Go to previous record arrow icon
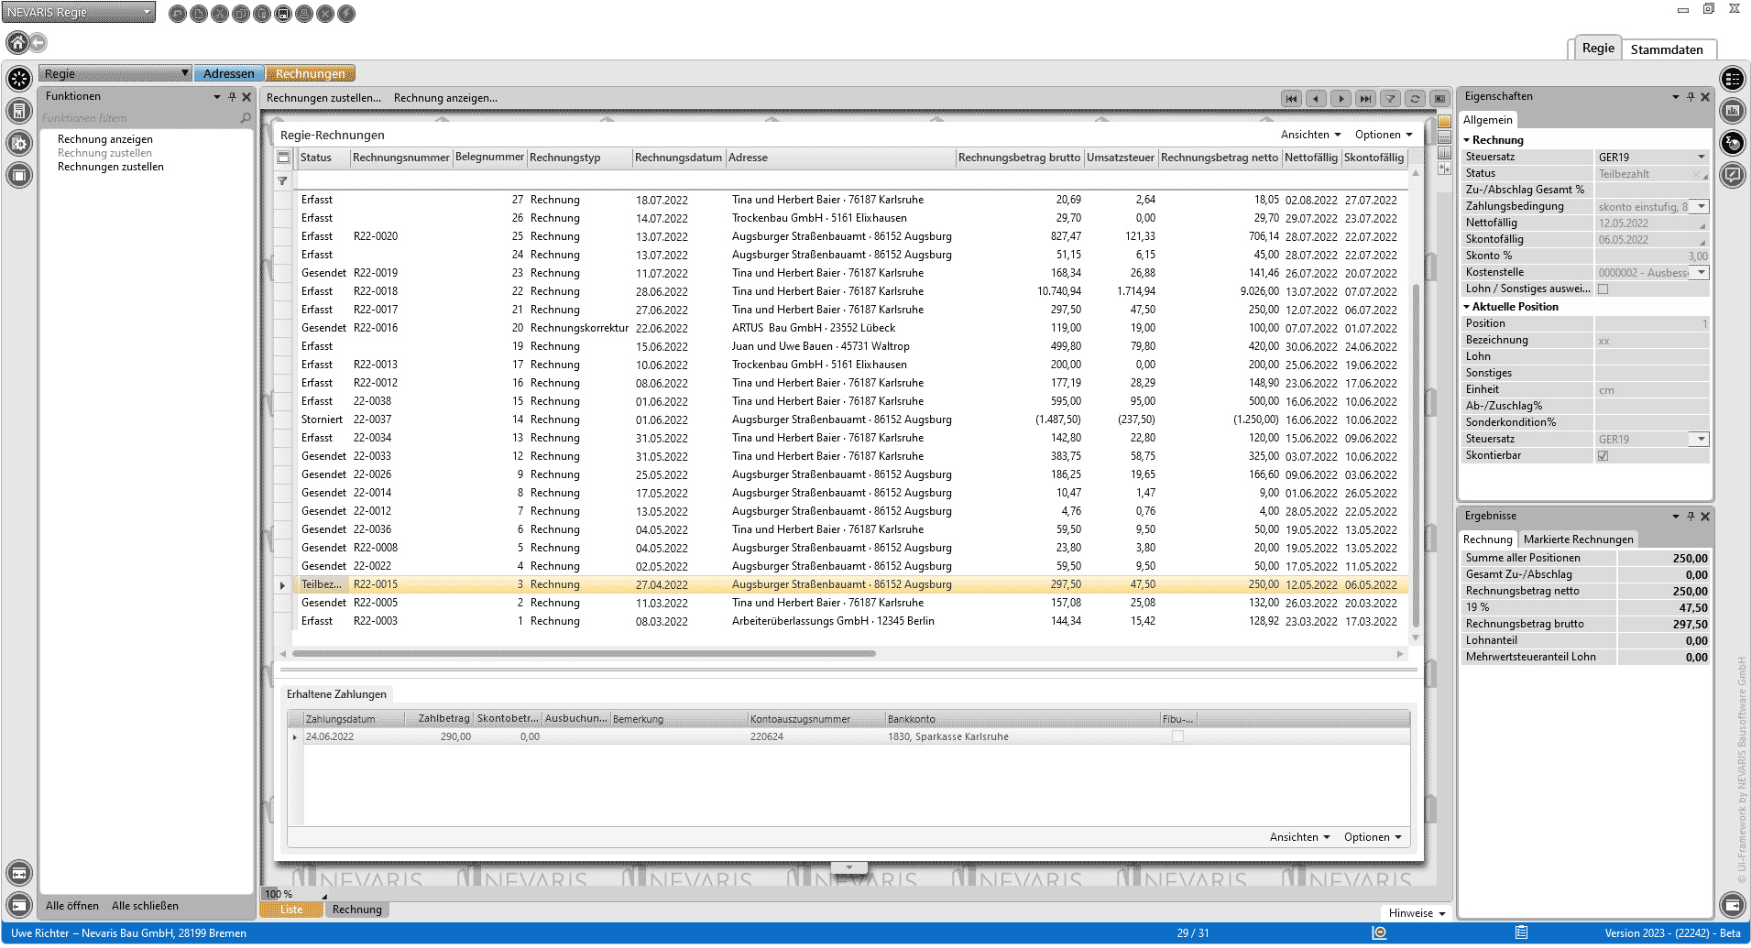The height and width of the screenshot is (948, 1751). [x=1316, y=99]
